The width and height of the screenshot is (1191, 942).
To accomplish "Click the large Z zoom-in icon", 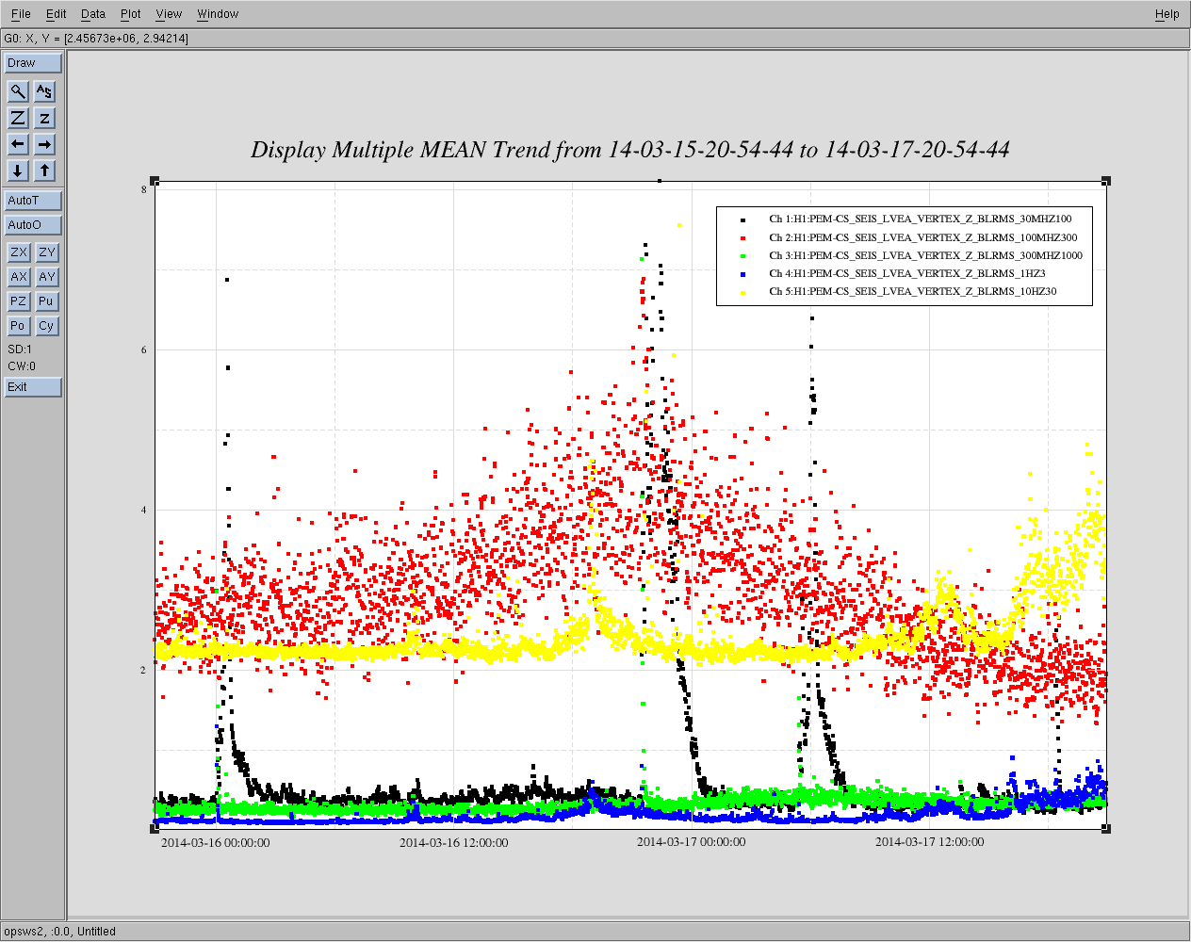I will 18,118.
